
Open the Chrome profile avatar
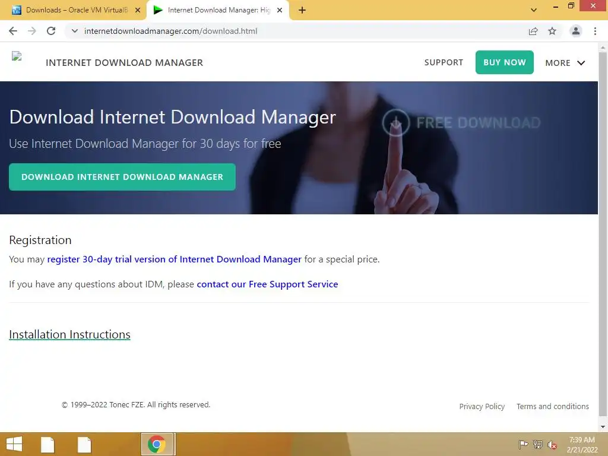point(576,31)
